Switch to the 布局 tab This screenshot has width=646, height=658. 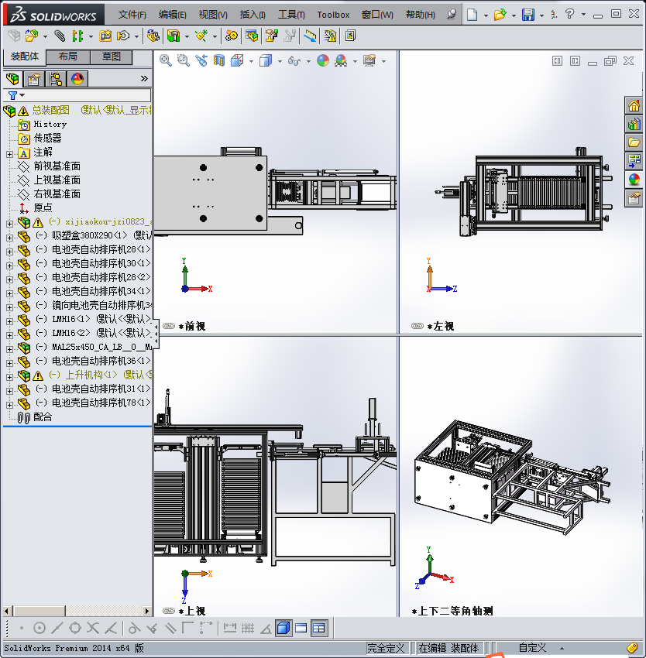(x=67, y=57)
